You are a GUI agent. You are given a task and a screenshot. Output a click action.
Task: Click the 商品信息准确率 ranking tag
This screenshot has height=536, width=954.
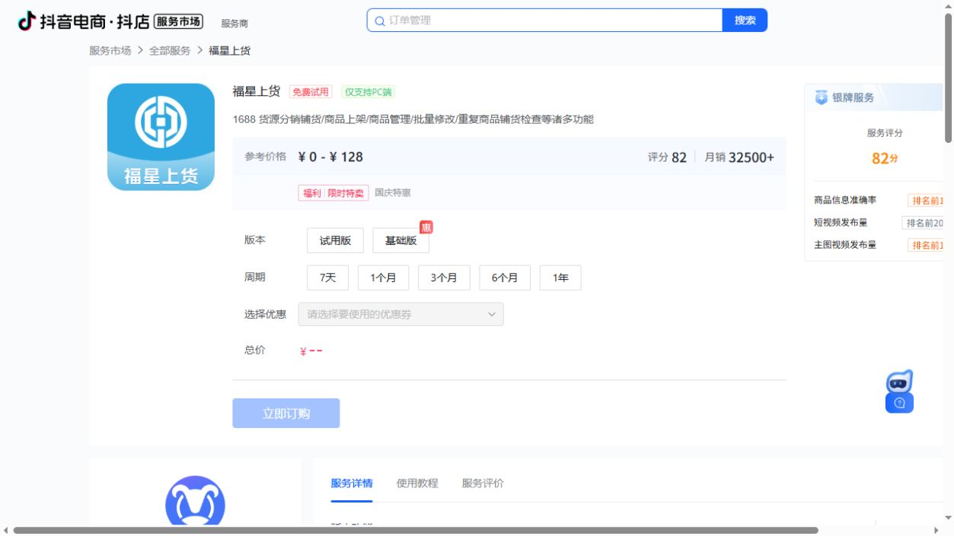pos(926,201)
